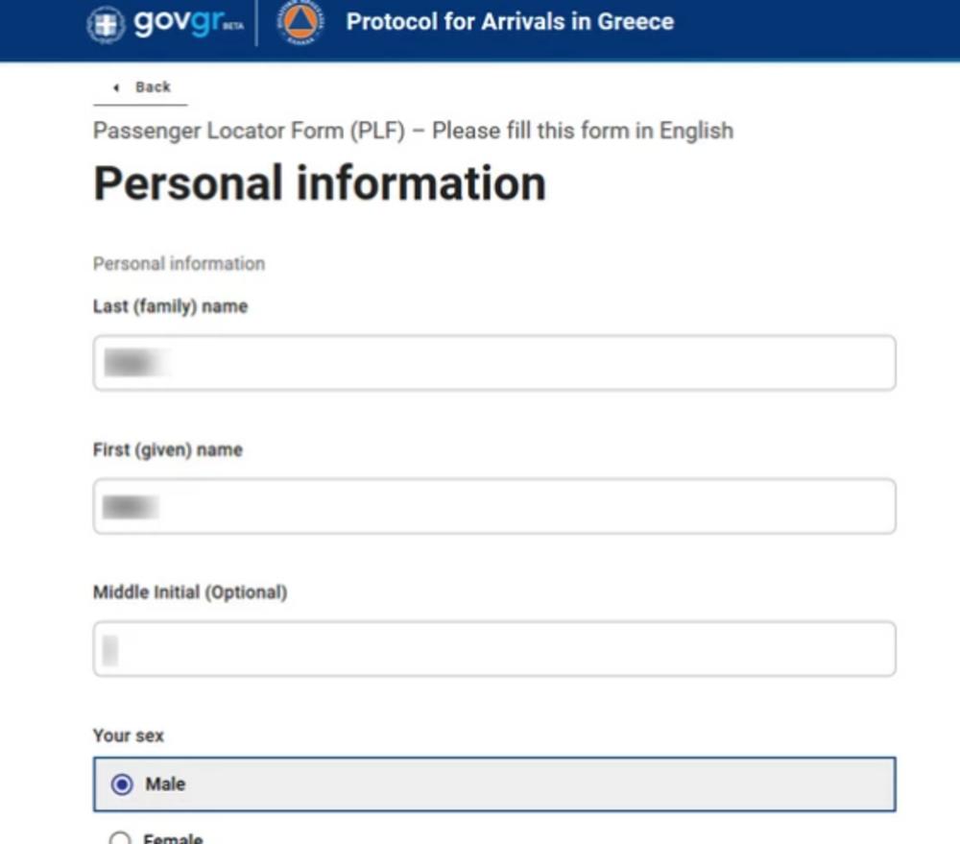Click the orange triangle Civil Protection logo

(x=300, y=23)
